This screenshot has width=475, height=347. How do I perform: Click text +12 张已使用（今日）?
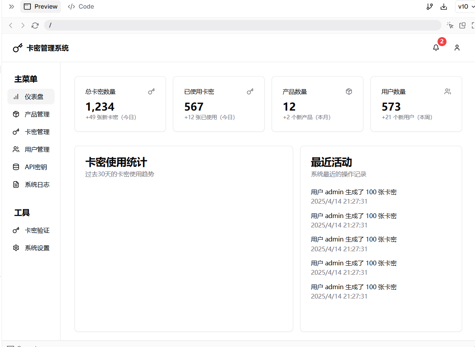pos(210,117)
